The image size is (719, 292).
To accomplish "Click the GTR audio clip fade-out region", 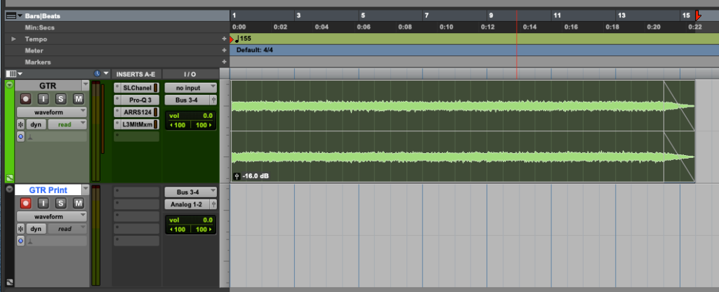I will (679, 131).
